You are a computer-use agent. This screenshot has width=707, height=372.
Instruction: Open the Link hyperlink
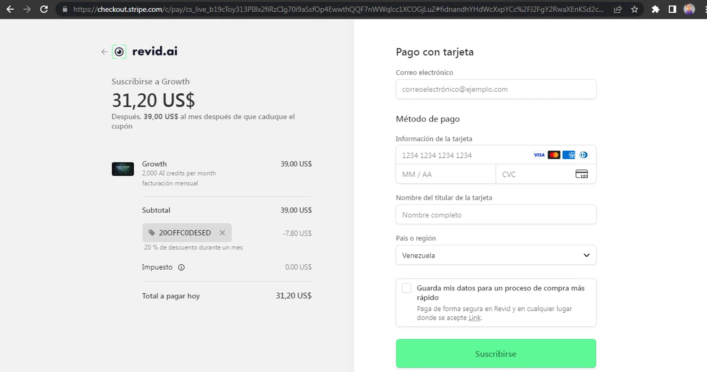pos(475,318)
